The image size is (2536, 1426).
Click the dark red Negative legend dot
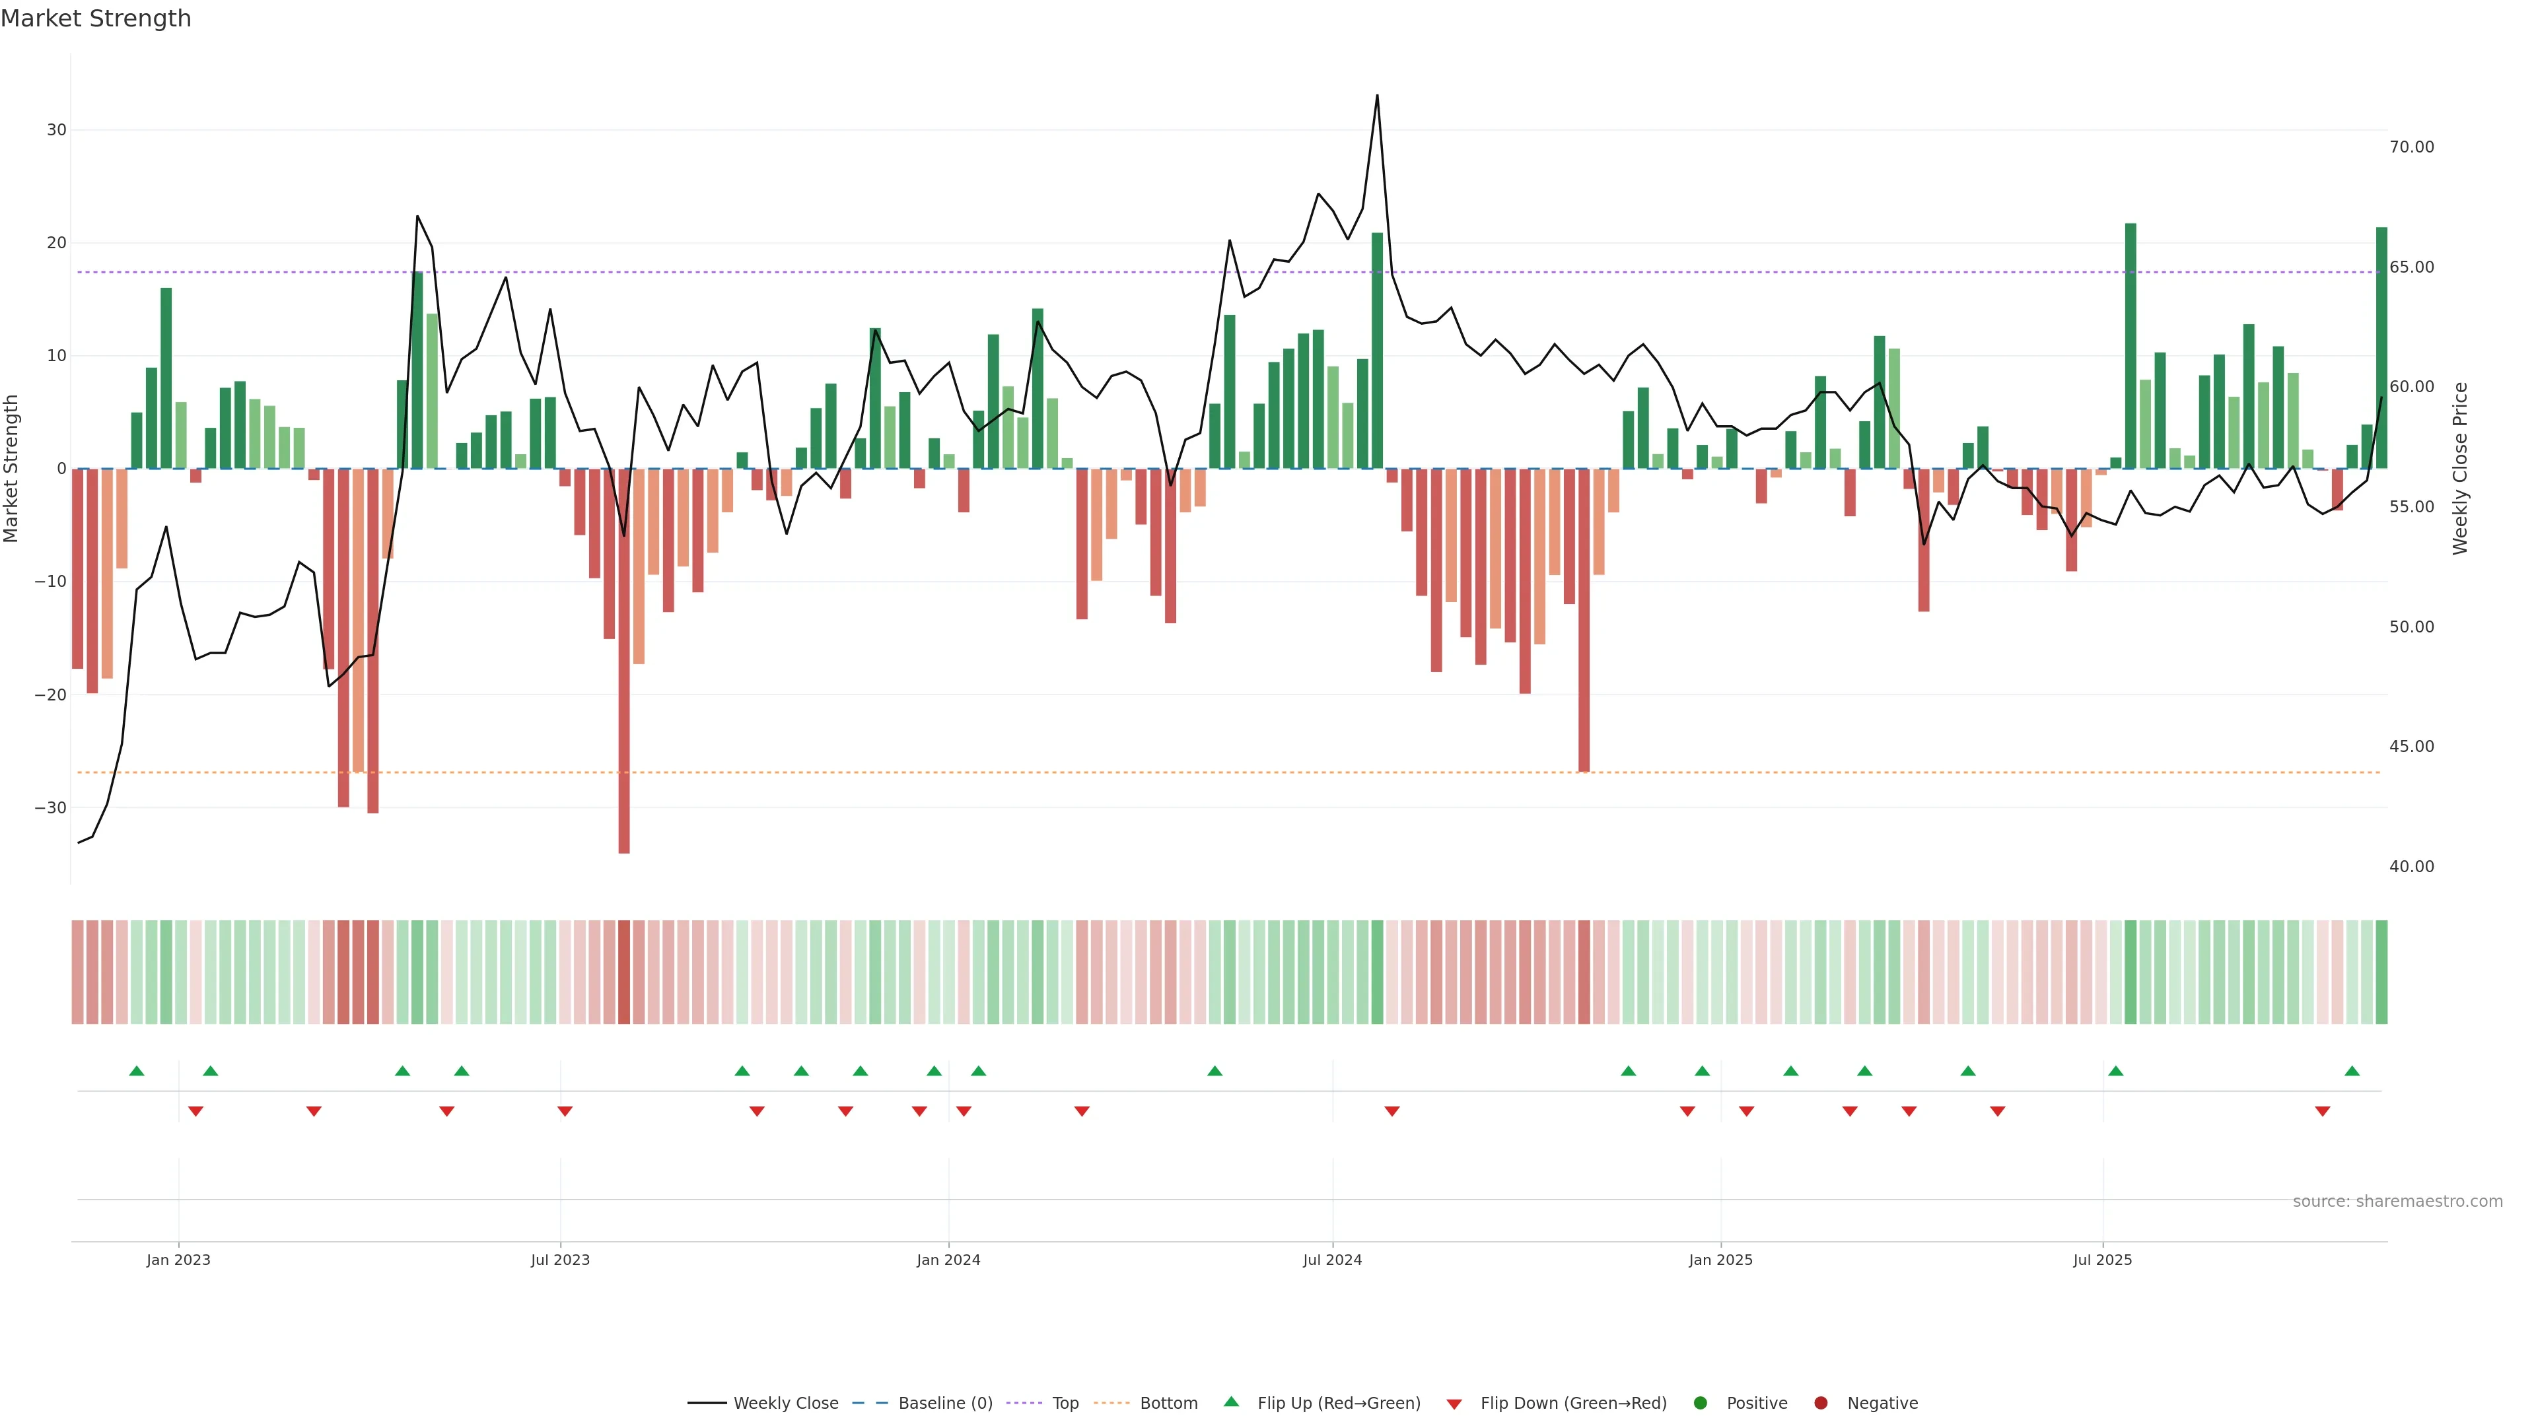(x=1820, y=1404)
